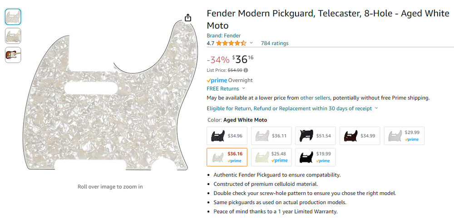Choose the $34.96 black pearl color option
Image resolution: width=454 pixels, height=219 pixels.
(x=227, y=136)
